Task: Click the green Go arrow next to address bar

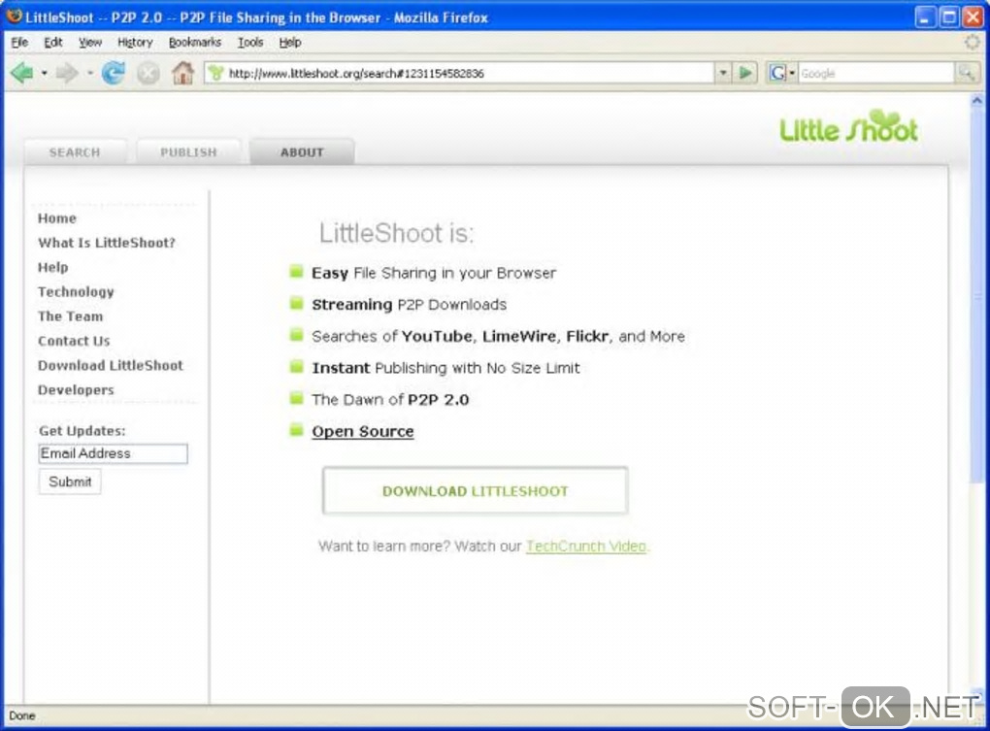Action: [745, 73]
